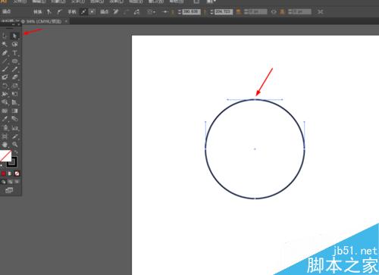Convert anchor point to smooth

pos(59,11)
